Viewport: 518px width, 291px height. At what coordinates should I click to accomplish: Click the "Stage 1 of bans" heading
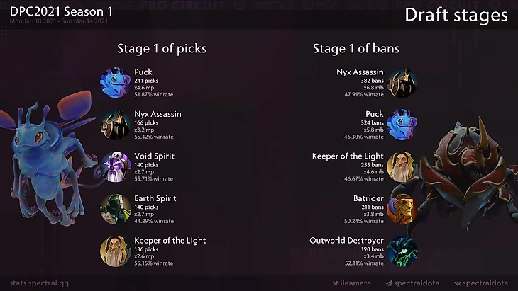[356, 49]
